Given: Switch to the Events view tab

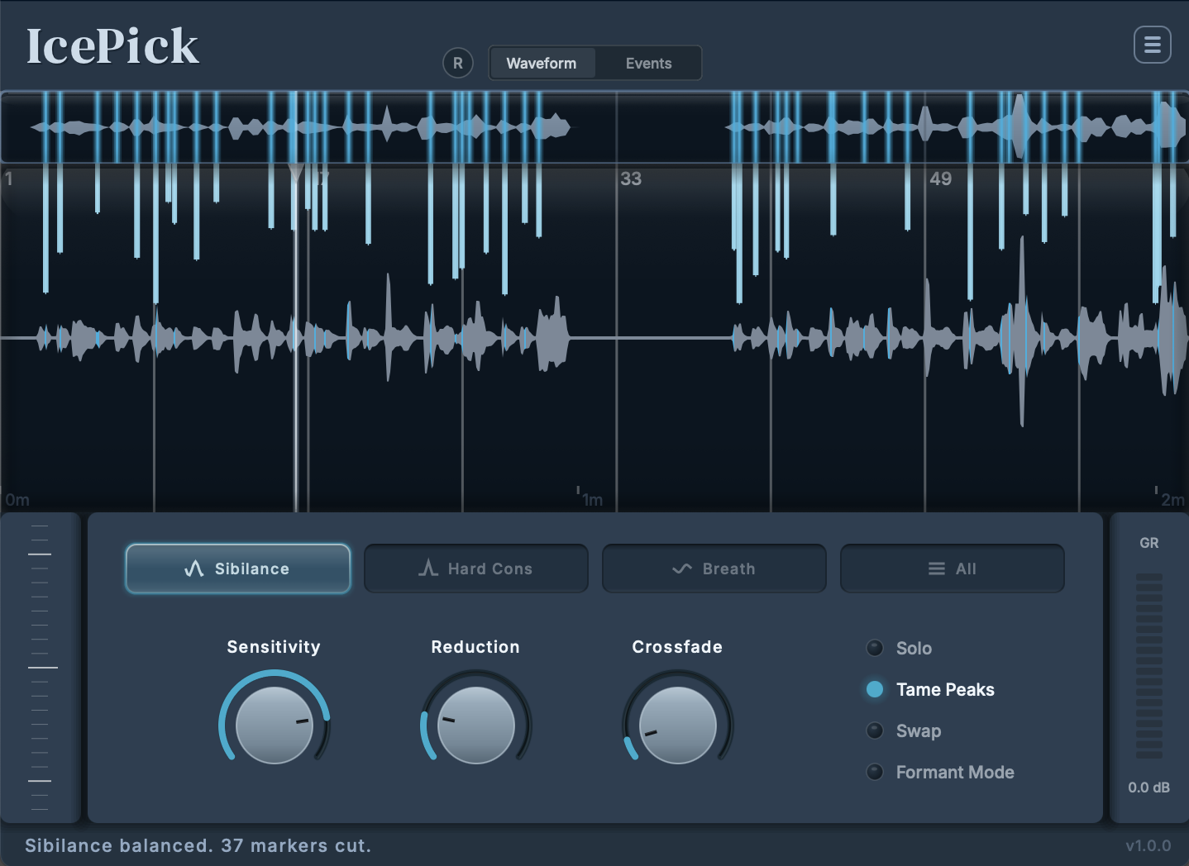Looking at the screenshot, I should point(648,63).
